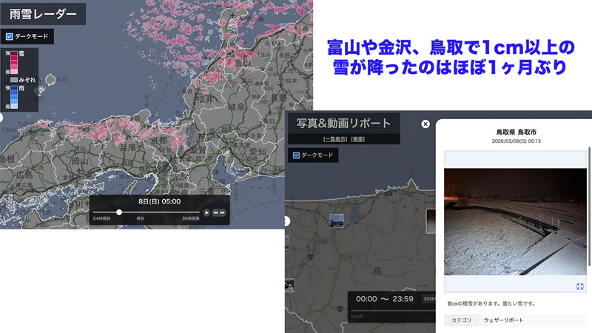Viewport: 592px width, 333px height.
Task: Play the radar animation
Action: (x=206, y=212)
